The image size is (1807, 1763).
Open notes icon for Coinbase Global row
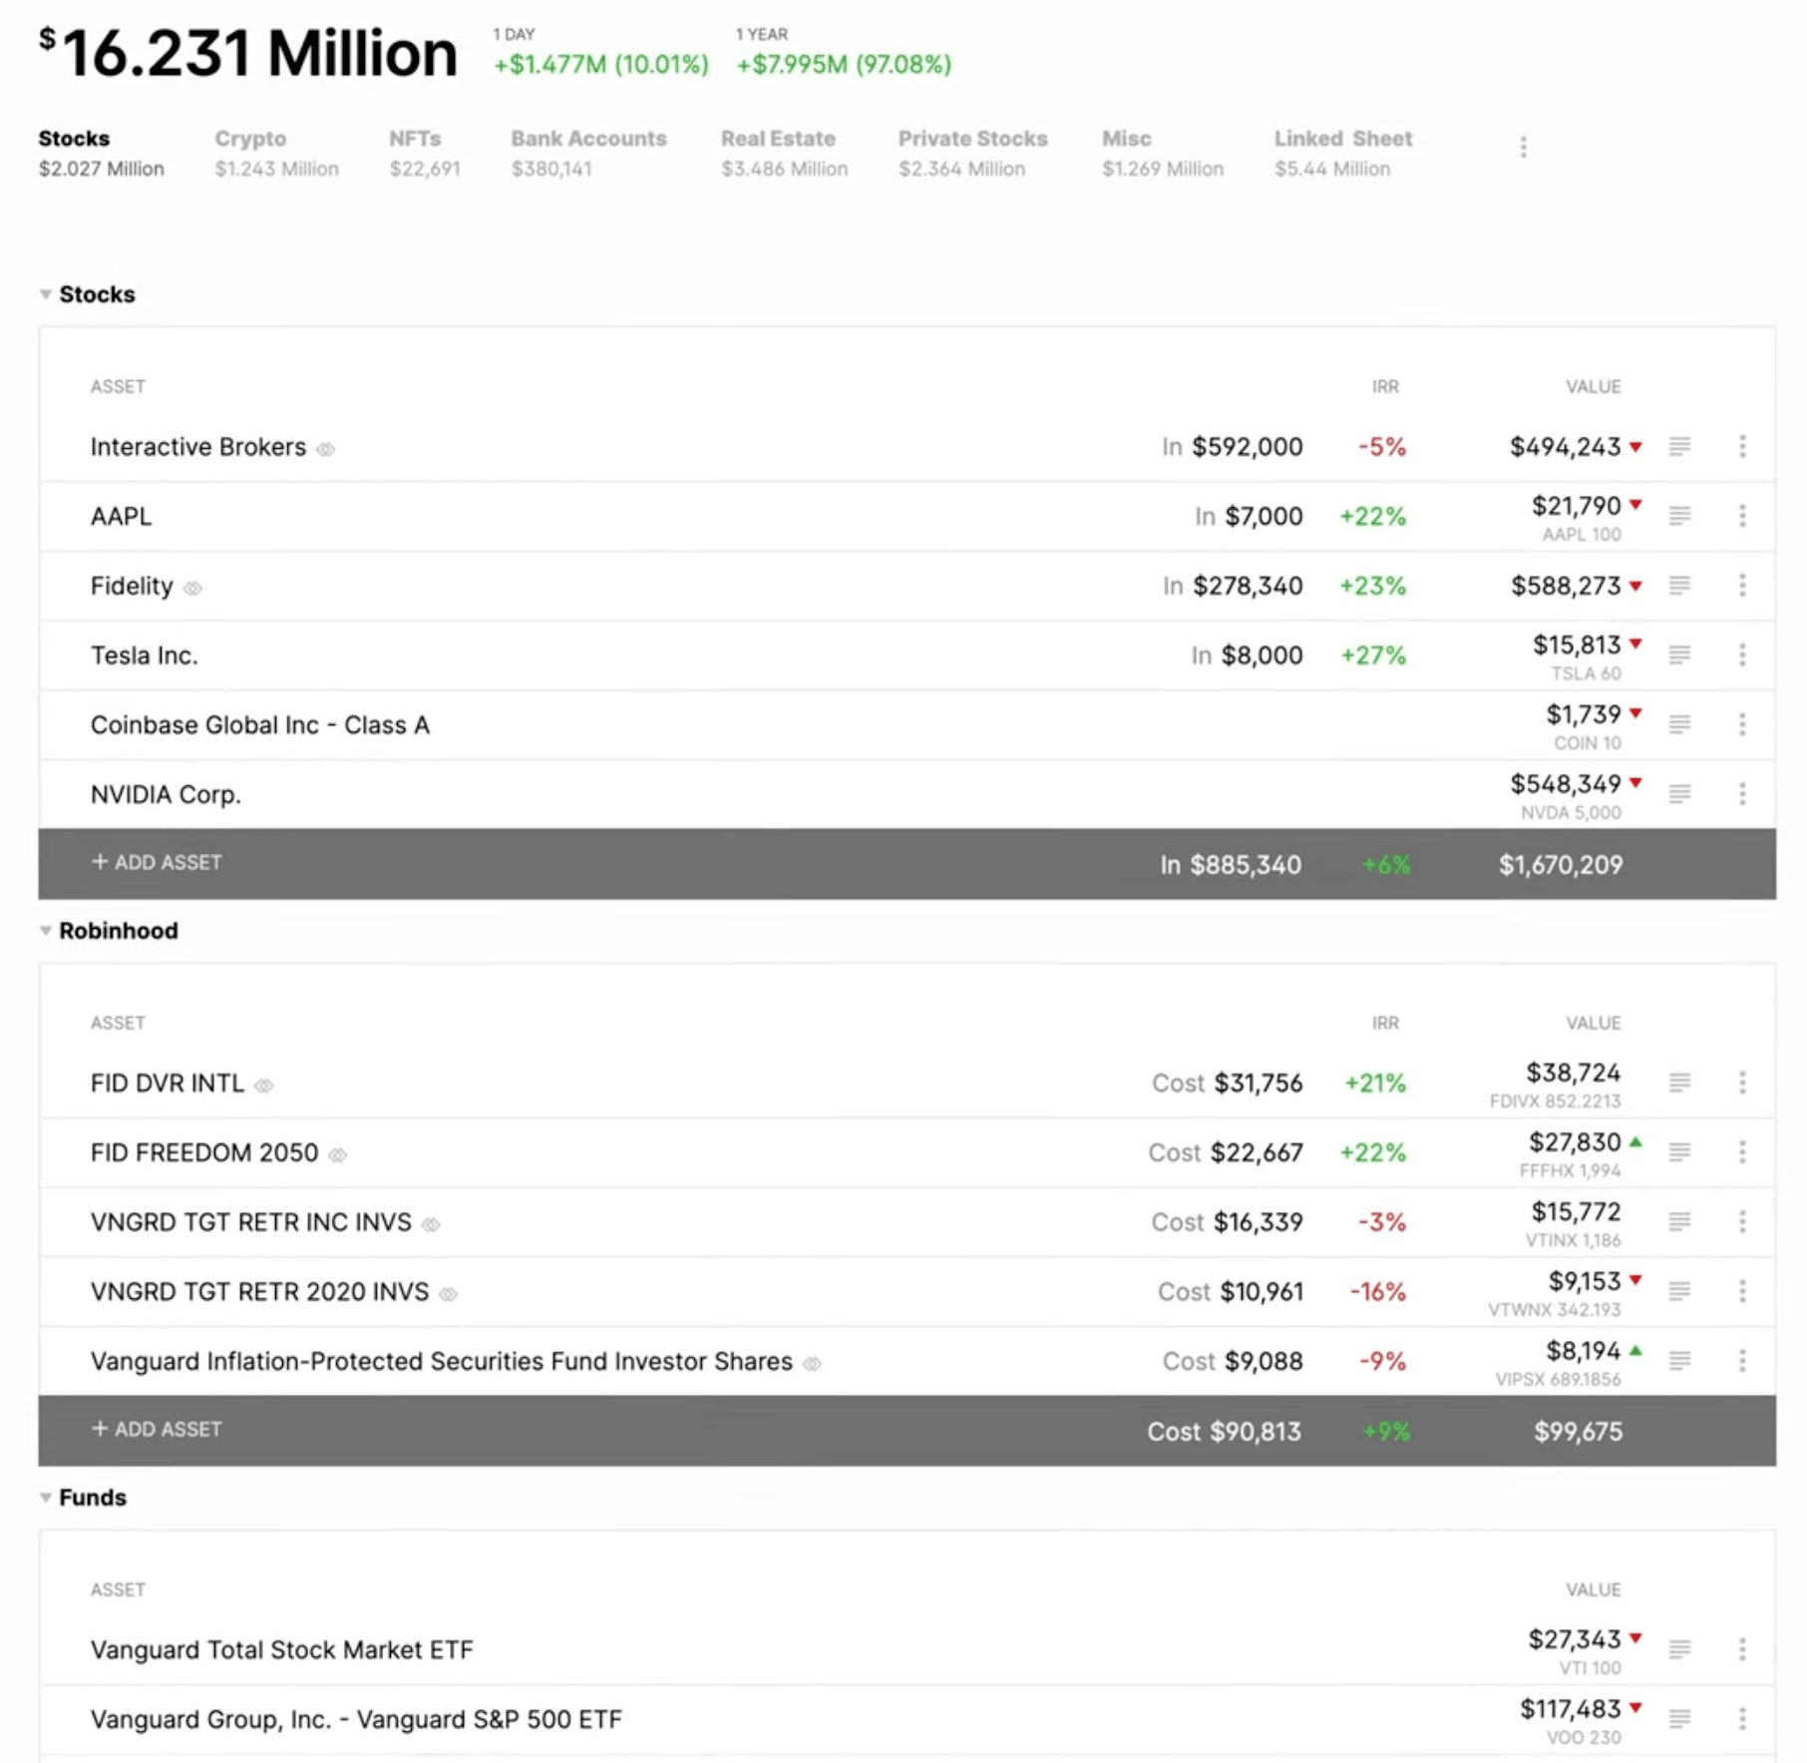coord(1679,724)
